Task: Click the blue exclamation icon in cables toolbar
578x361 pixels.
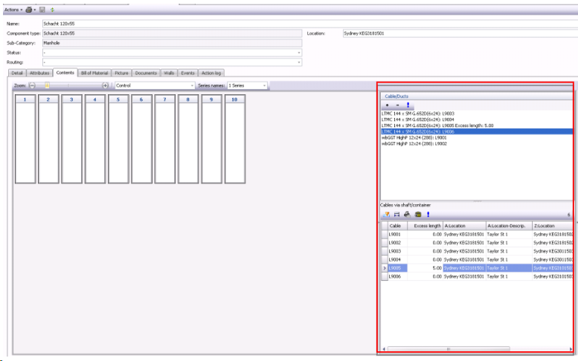Action: coord(428,214)
